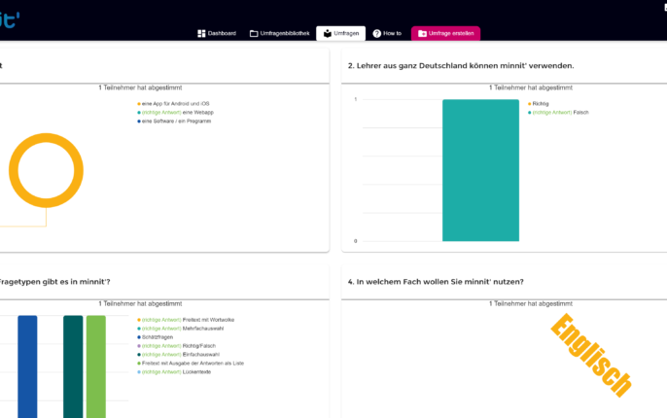Toggle 'eine Webapp' legend entry

(176, 112)
